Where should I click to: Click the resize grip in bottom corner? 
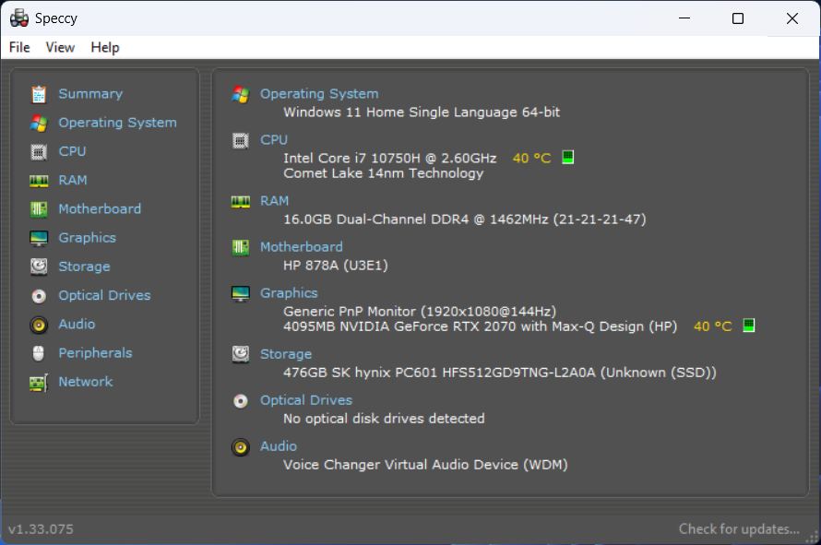pyautogui.click(x=813, y=537)
